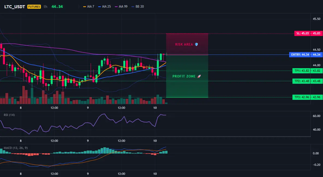Click the MACD 0.00 axis value
Image resolution: width=323 pixels, height=177 pixels.
pyautogui.click(x=316, y=153)
